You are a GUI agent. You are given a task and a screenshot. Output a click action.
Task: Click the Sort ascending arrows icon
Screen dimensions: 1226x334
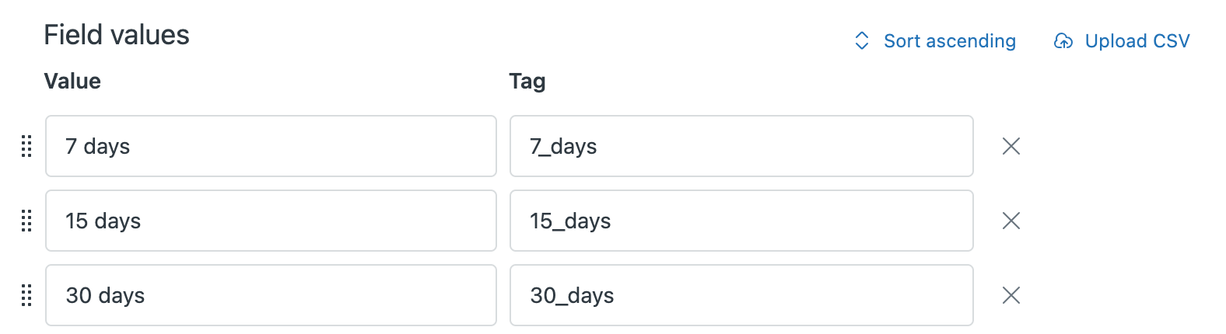861,41
